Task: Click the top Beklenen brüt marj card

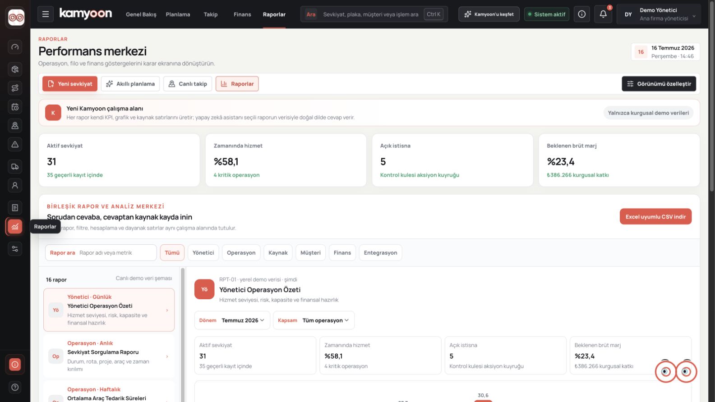Action: 619,160
